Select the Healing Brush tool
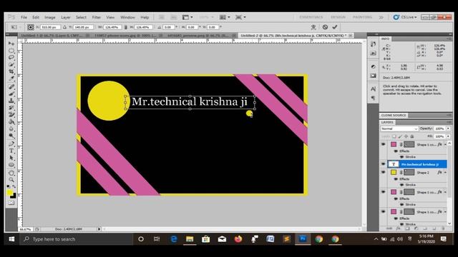 (11, 86)
